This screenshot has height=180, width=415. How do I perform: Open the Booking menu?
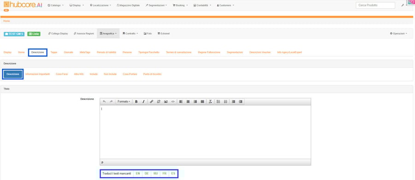click(x=180, y=5)
